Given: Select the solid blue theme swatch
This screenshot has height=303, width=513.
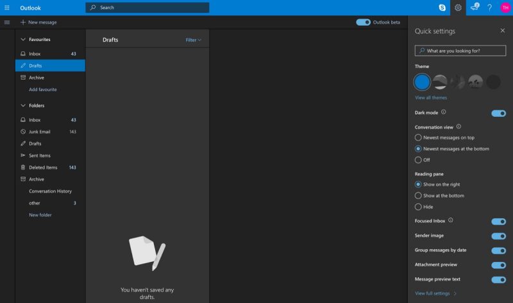Looking at the screenshot, I should click(x=422, y=82).
